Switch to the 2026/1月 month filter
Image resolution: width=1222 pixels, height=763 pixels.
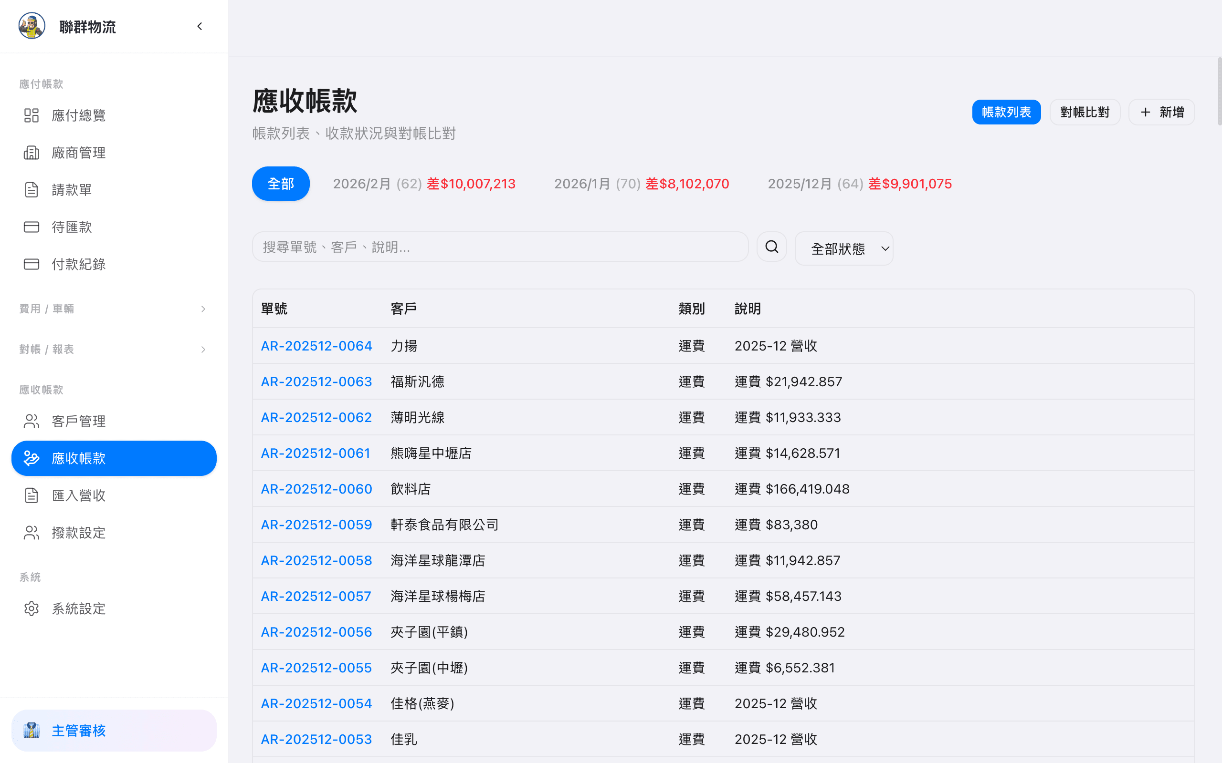coord(641,184)
